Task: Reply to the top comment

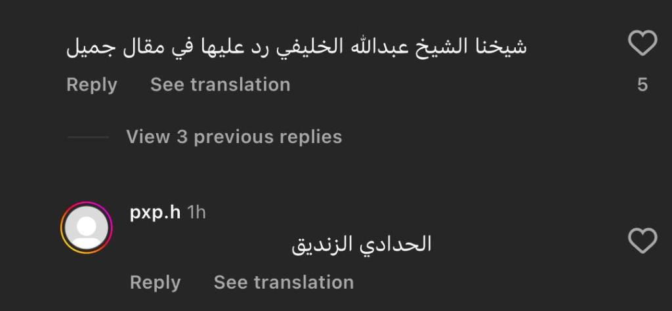Action: [x=92, y=85]
